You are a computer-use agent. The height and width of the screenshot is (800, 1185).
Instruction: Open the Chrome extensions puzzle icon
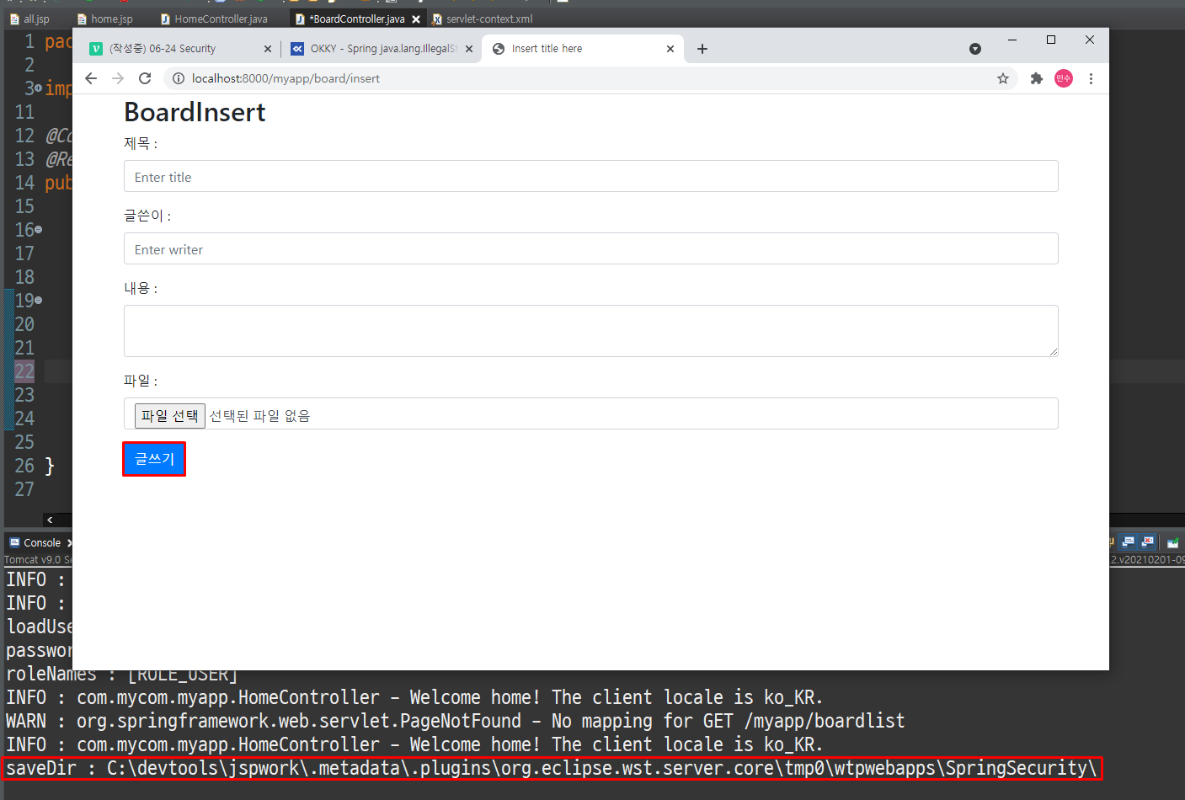point(1037,78)
